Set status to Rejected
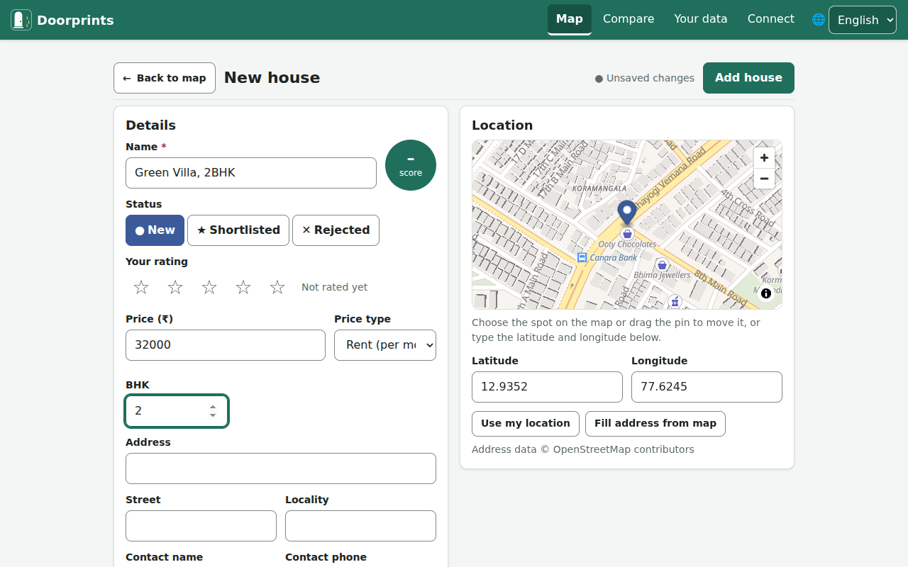This screenshot has width=908, height=567. (x=336, y=230)
